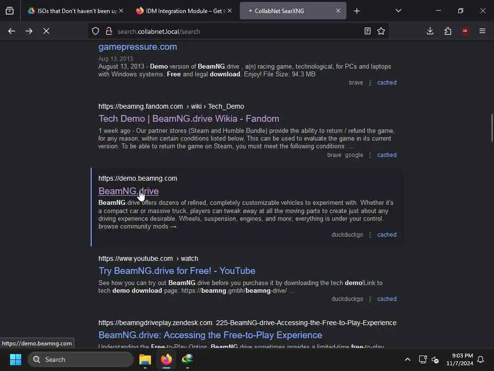This screenshot has height=371, width=494.
Task: Open network status tray icon
Action: click(x=423, y=359)
